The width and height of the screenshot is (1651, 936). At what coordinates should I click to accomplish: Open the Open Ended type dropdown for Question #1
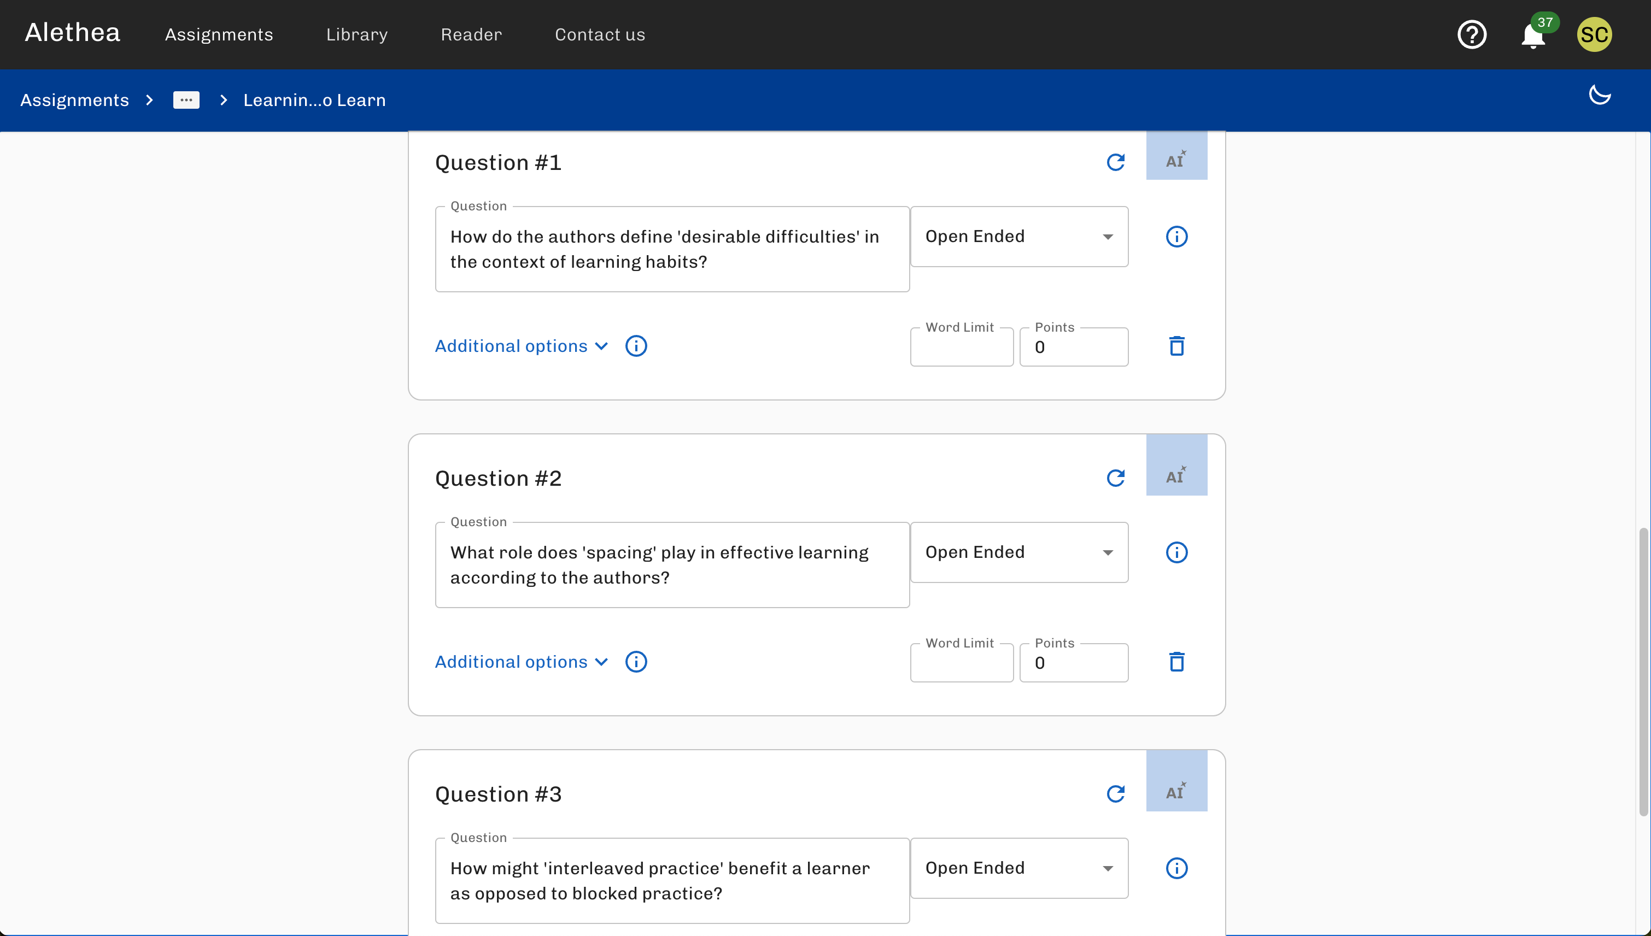pyautogui.click(x=1019, y=237)
